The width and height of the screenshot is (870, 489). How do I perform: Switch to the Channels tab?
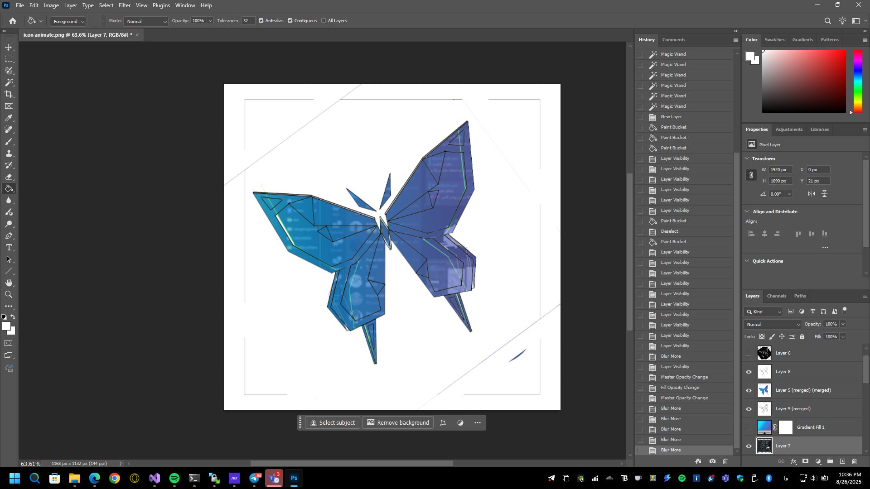776,296
